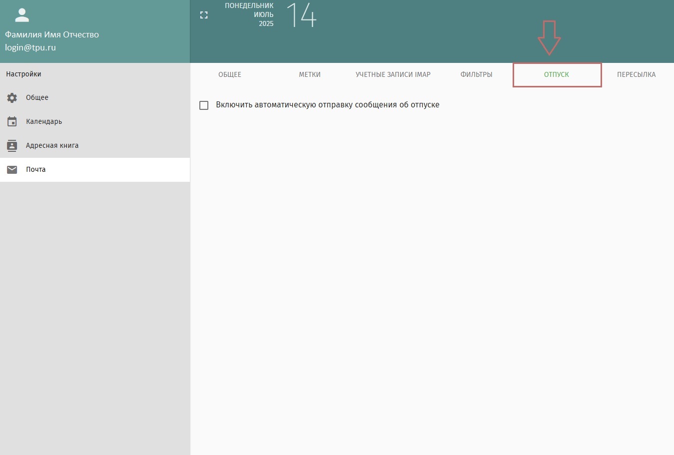Click the gear icon beside Общее
Screen dimensions: 674x455
(x=12, y=98)
